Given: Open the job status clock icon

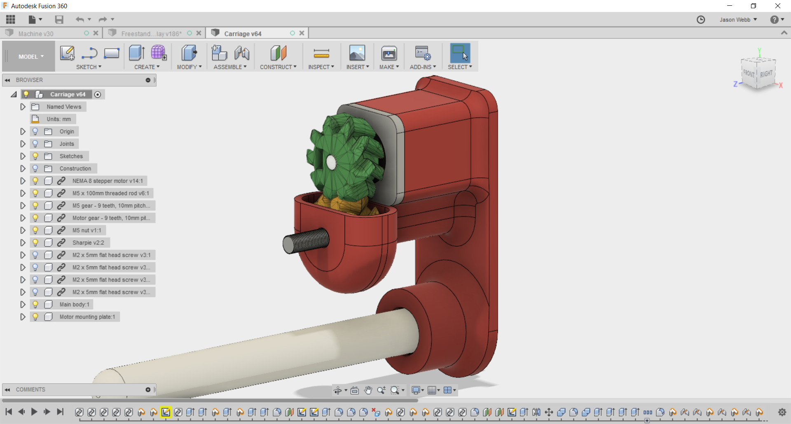Looking at the screenshot, I should (x=701, y=19).
